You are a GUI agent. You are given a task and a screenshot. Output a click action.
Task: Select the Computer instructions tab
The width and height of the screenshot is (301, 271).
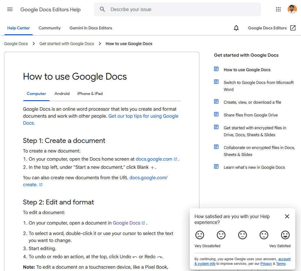click(x=36, y=94)
